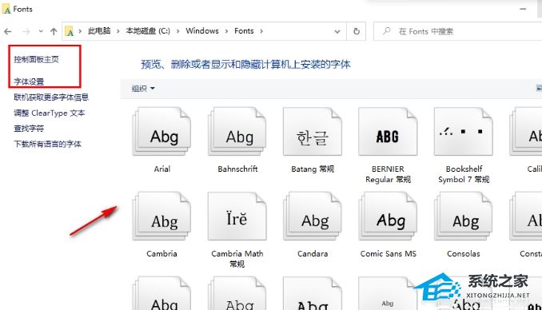Open the Consolas font family icon
Image resolution: width=542 pixels, height=310 pixels.
click(463, 216)
